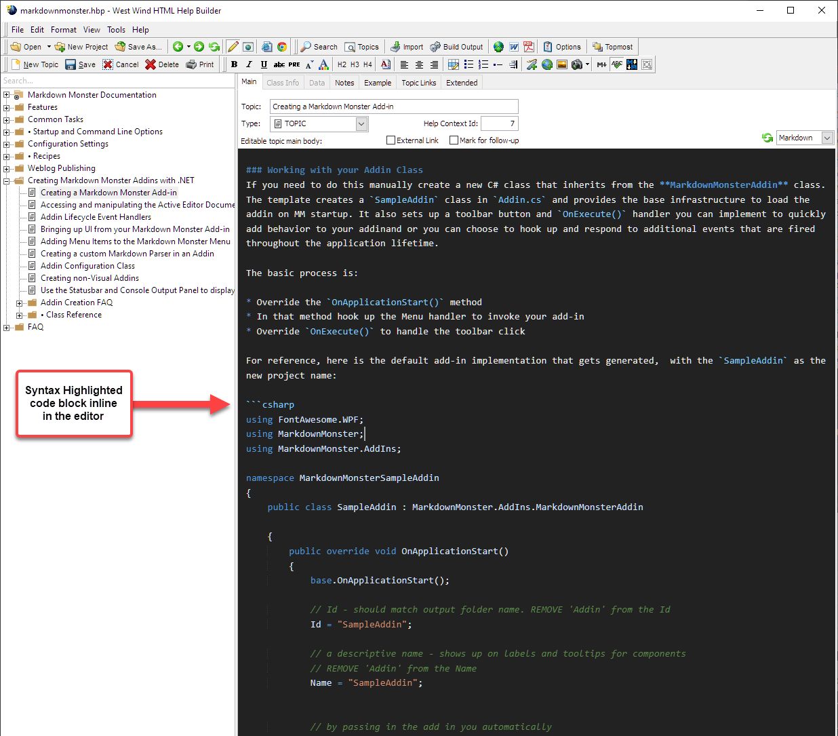Toggle ABC spell check icon

coord(617,64)
